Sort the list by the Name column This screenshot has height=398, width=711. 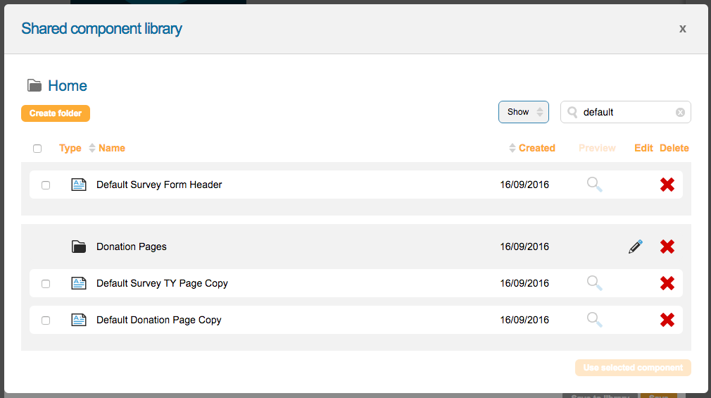[111, 148]
